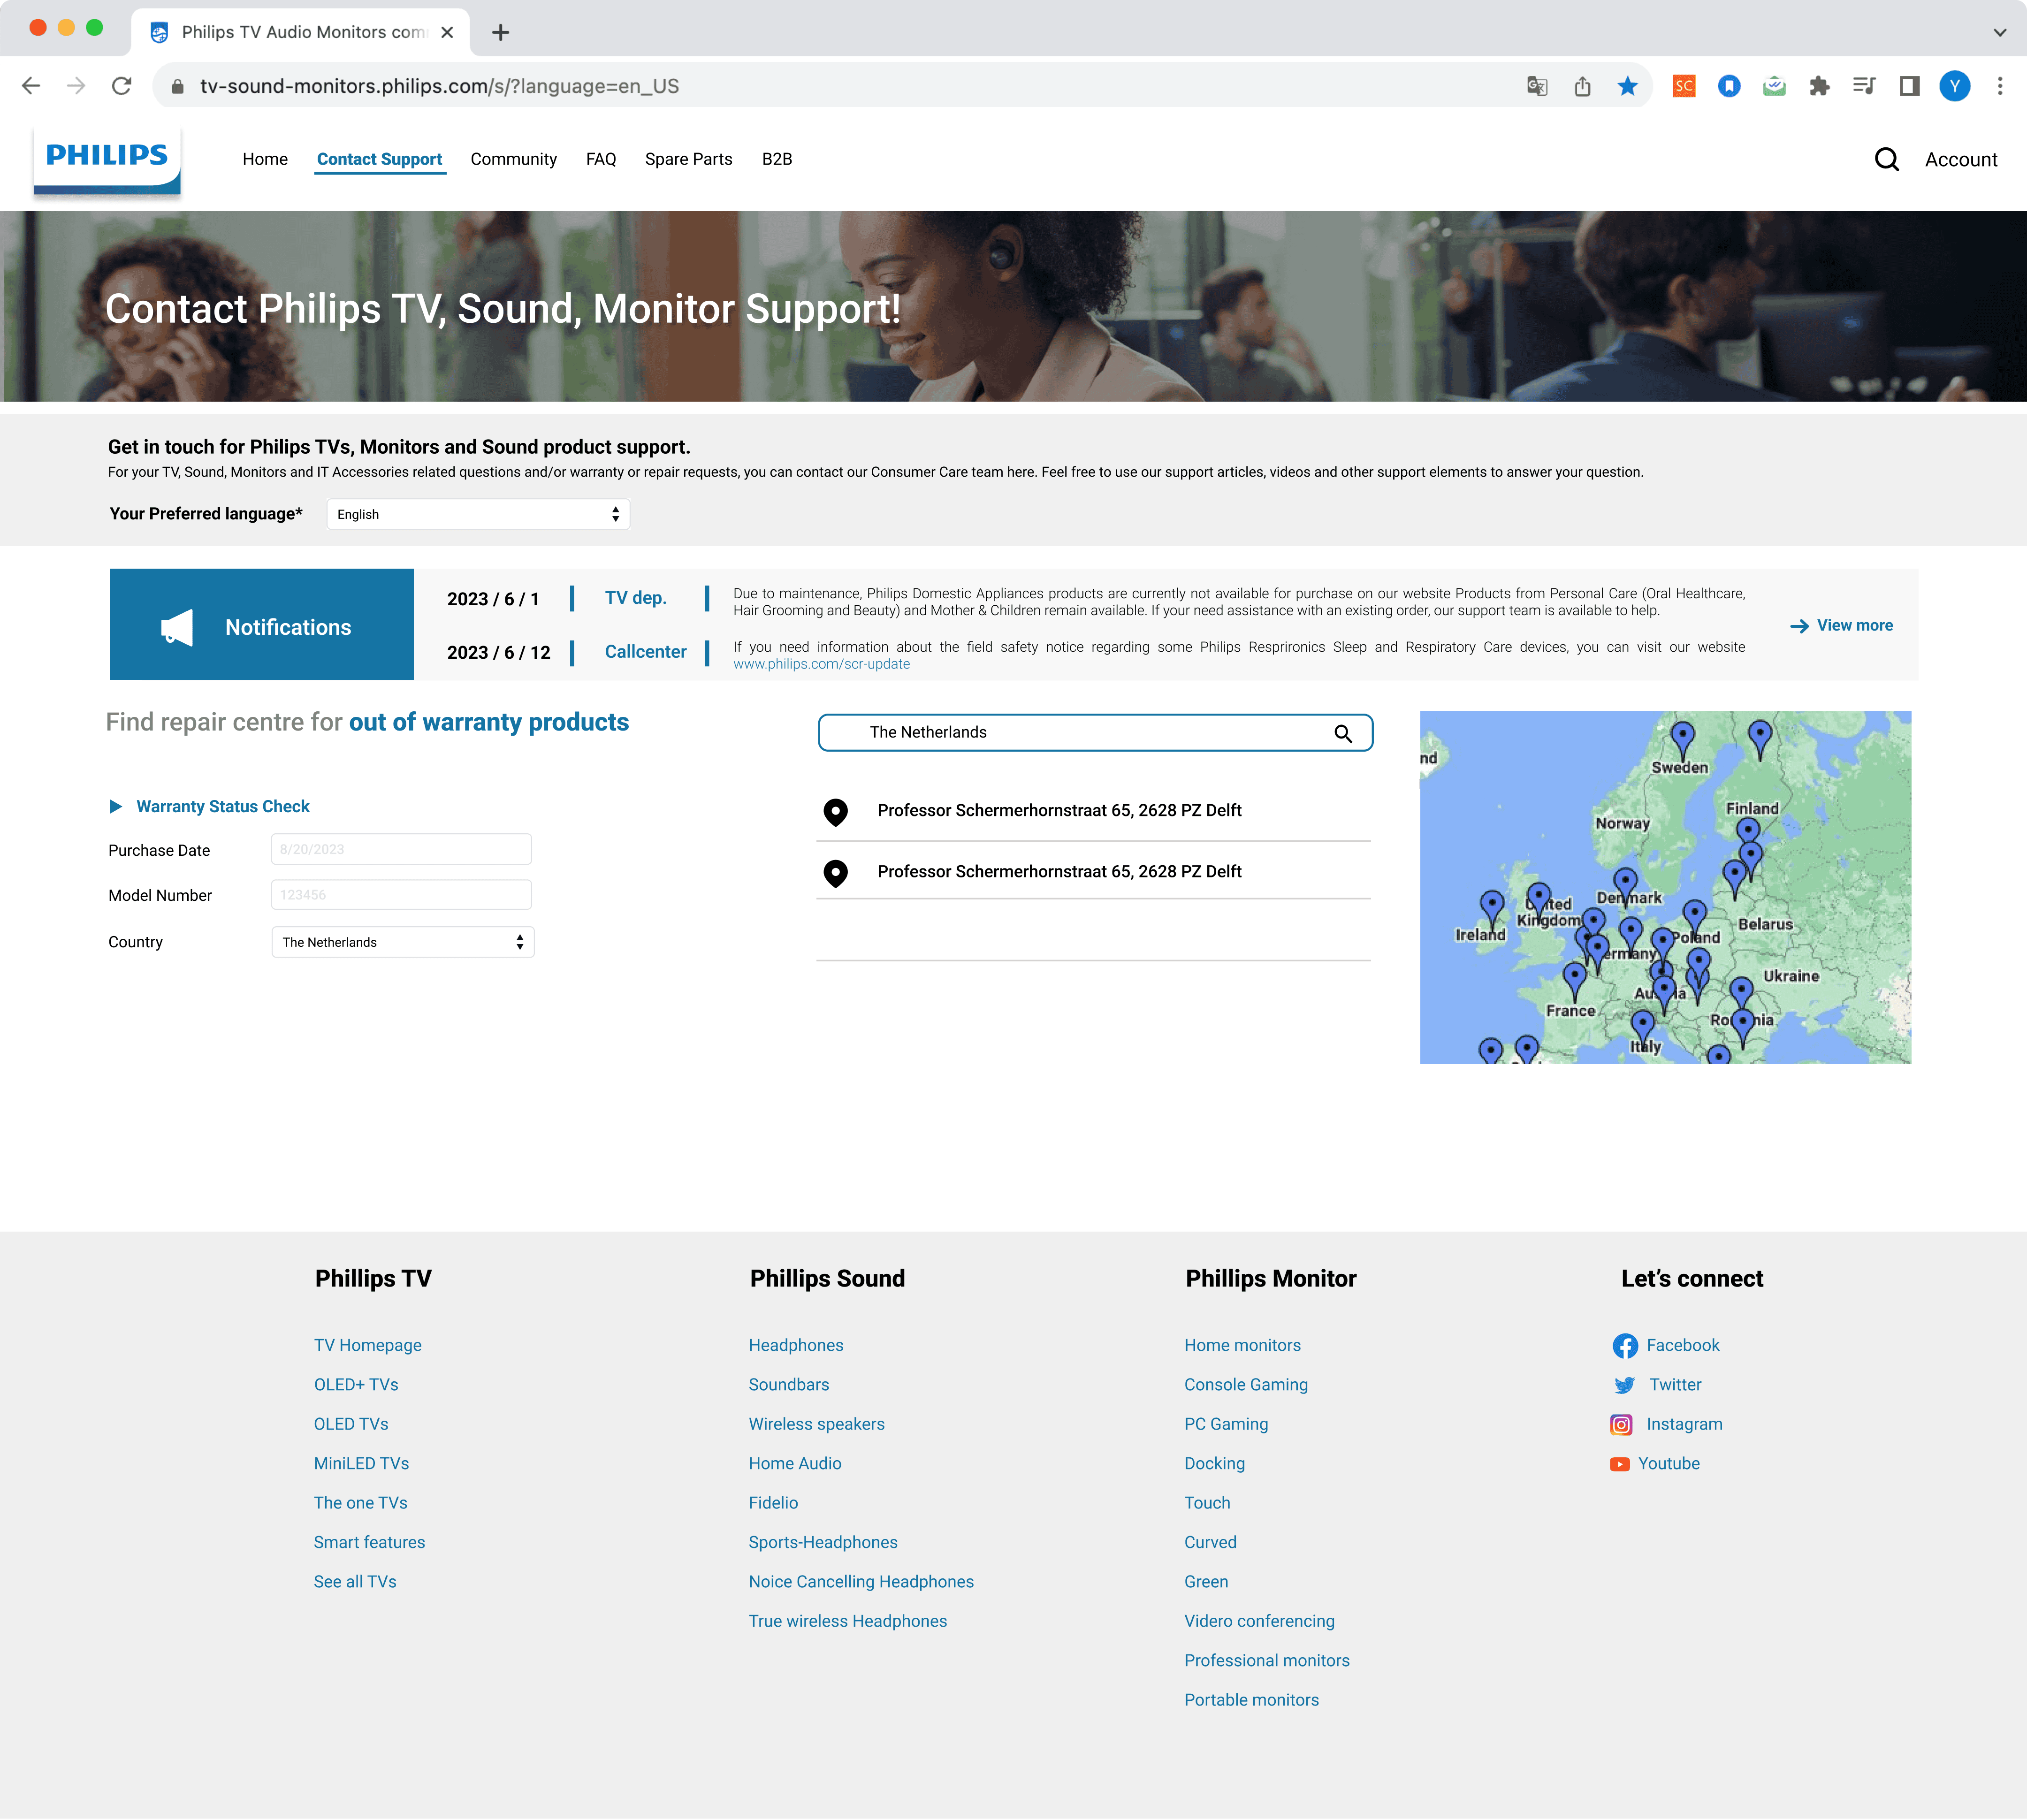The height and width of the screenshot is (1820, 2027).
Task: Open a new browser tab
Action: [x=501, y=32]
